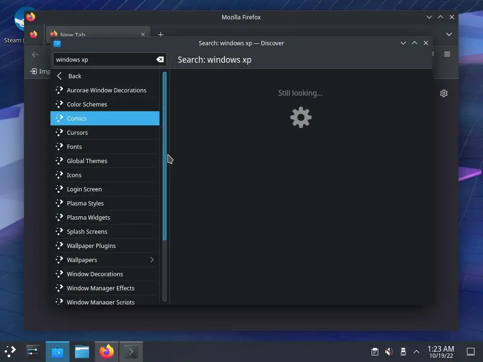483x362 pixels.
Task: Click the Plasma icon beside Cursors
Action: 59,132
